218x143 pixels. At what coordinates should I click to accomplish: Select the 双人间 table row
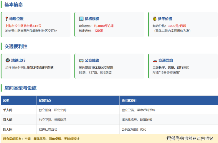[x=109, y=120]
